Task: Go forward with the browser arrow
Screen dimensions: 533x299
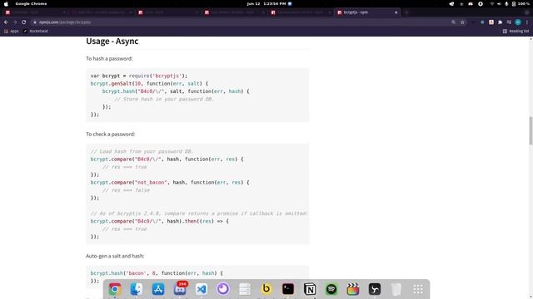Action: click(x=15, y=22)
